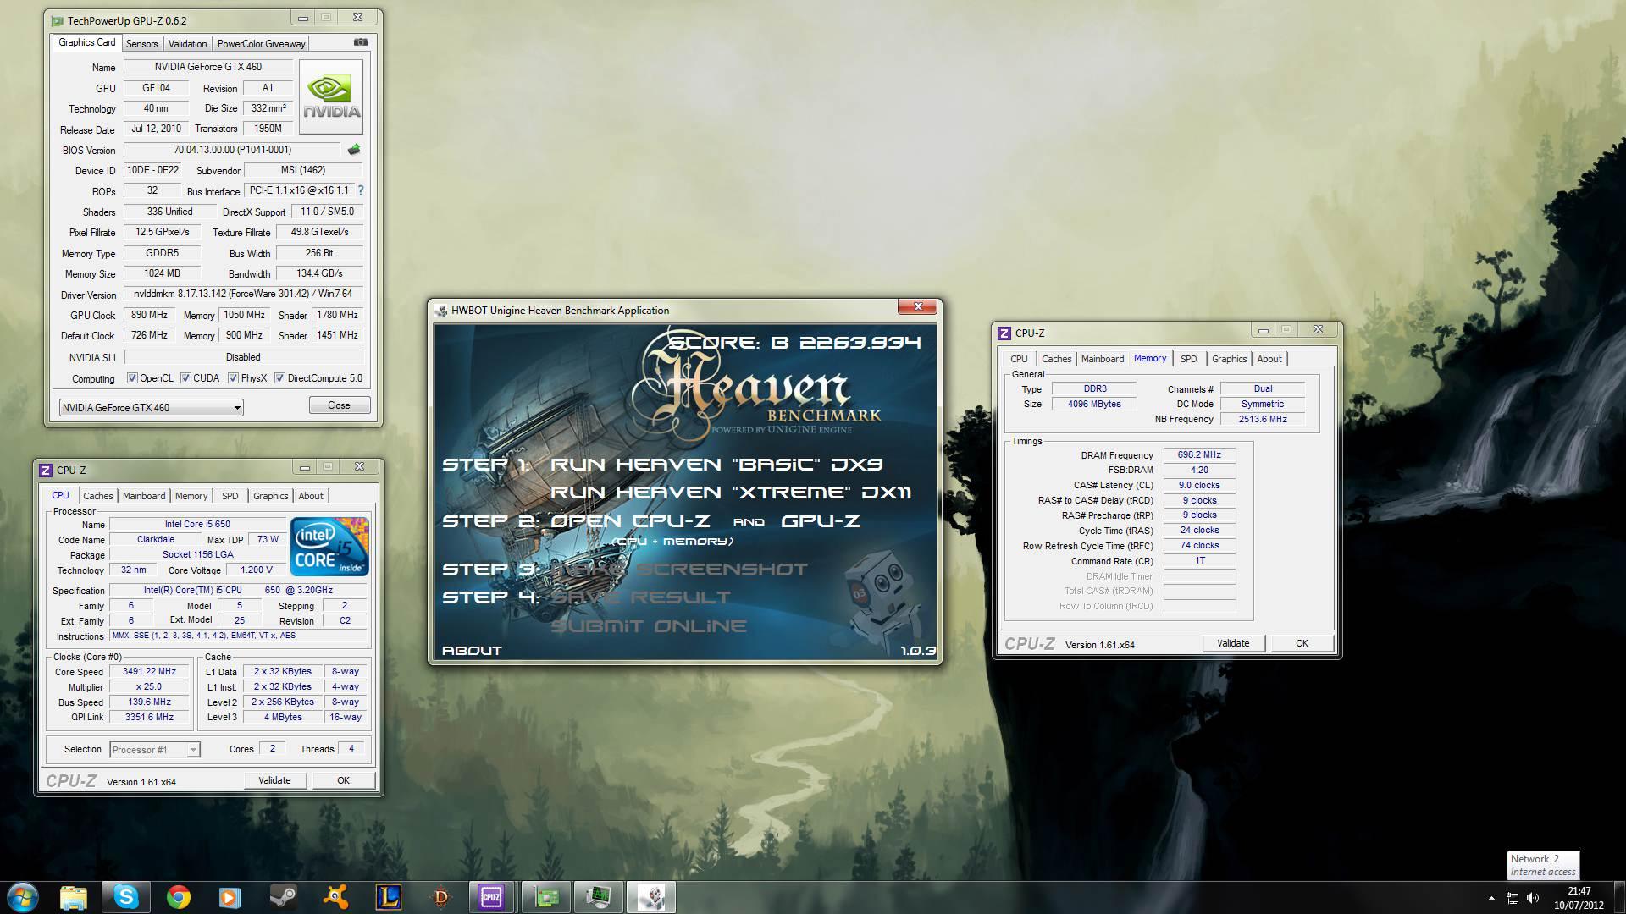Click GPU-Z link in Step 2

tap(820, 520)
